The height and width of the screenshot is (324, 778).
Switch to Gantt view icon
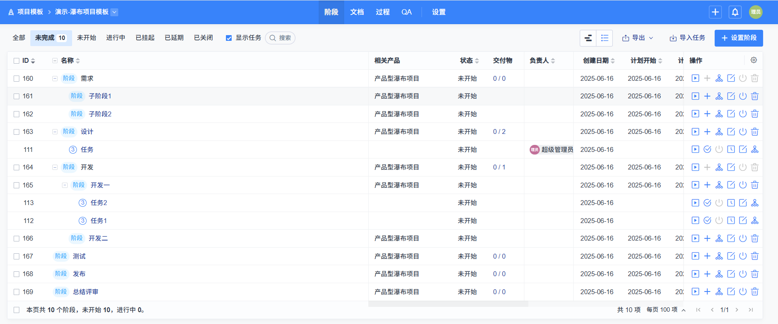588,38
